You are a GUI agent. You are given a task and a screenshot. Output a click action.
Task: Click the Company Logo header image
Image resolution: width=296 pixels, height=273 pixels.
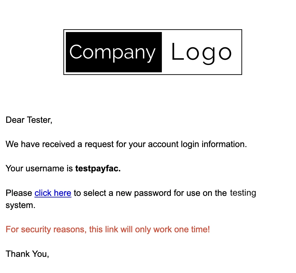(153, 52)
